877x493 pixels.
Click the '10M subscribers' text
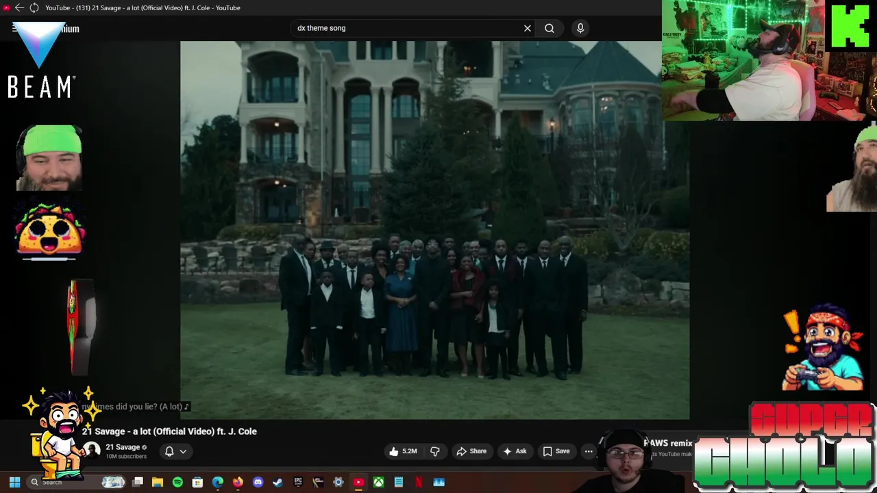[x=126, y=456]
